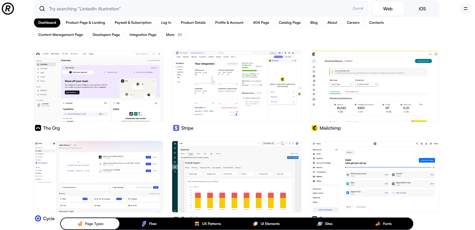
Task: Switch to the Web platform
Action: tap(388, 9)
